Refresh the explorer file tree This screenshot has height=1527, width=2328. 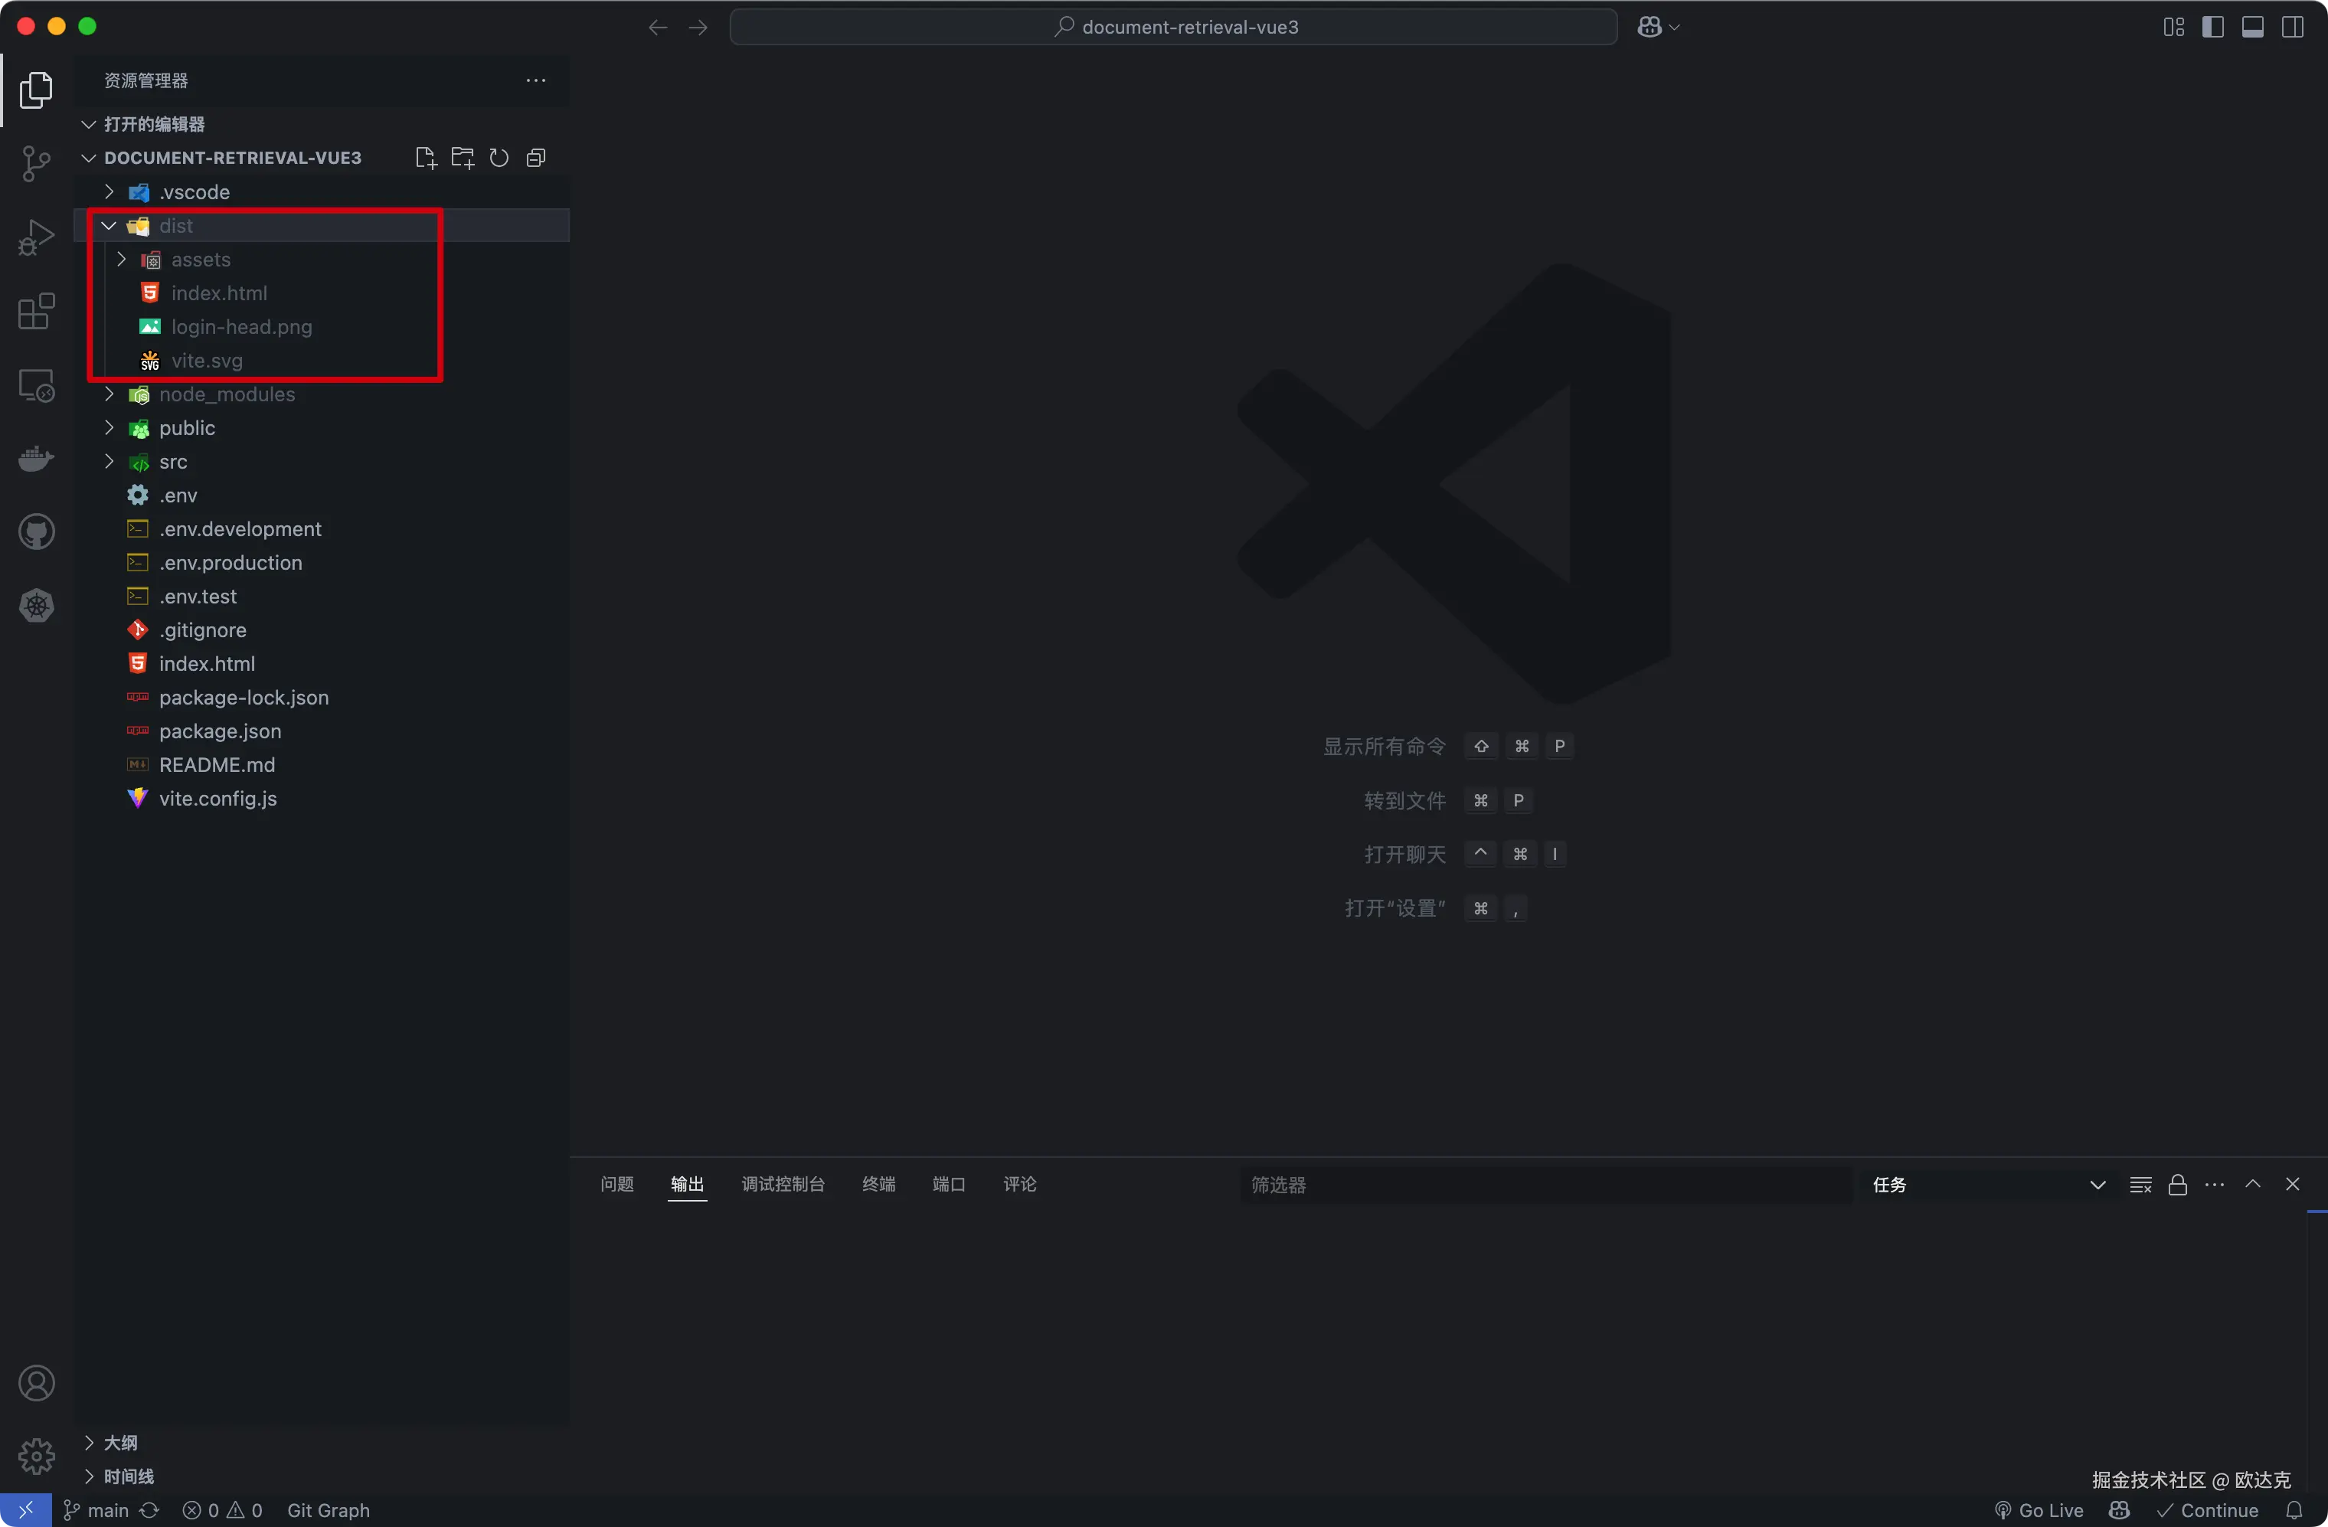(499, 159)
